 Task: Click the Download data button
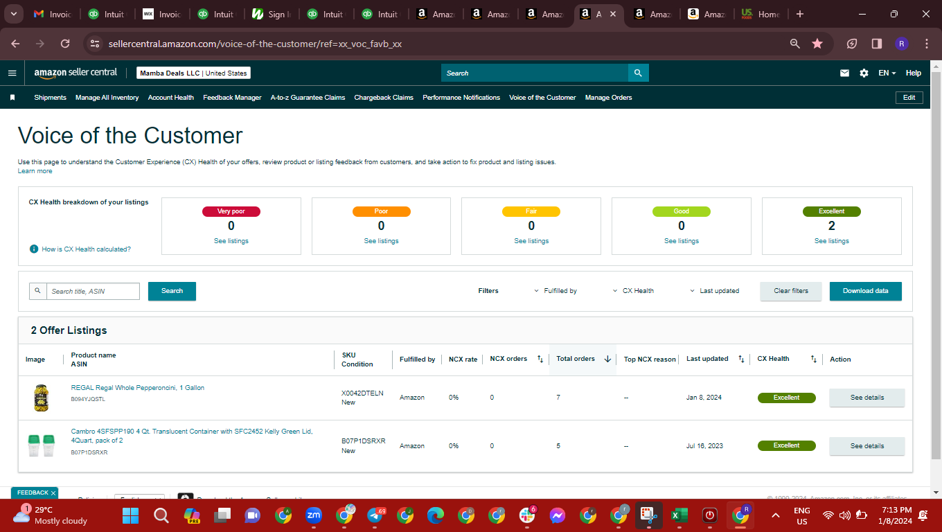click(866, 291)
